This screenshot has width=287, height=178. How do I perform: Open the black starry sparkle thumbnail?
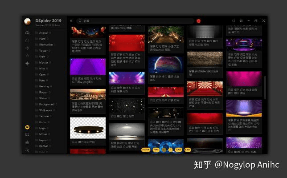tap(127, 106)
